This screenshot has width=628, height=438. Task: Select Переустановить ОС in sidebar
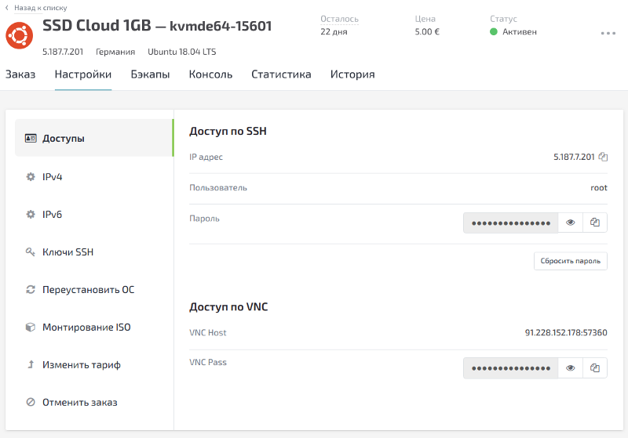[x=88, y=290]
